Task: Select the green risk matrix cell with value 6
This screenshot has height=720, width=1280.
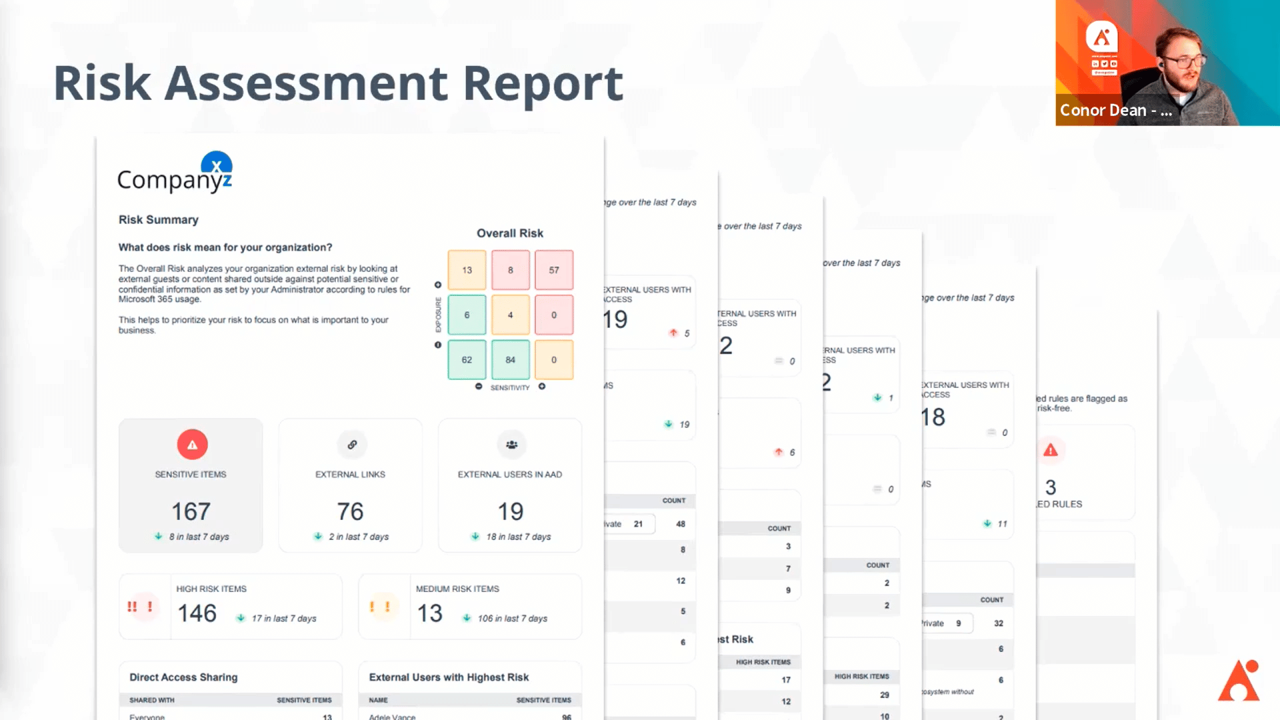Action: (x=467, y=315)
